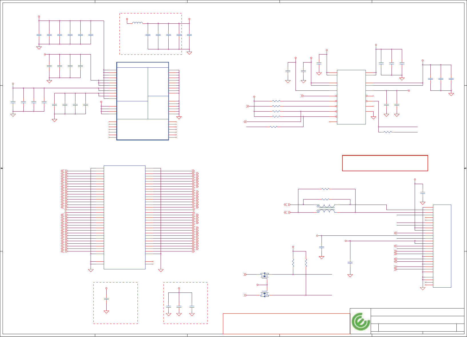Select the right pull-up resistor above the MOSFETs
Image resolution: width=467 pixels, height=337 pixels.
(306, 263)
